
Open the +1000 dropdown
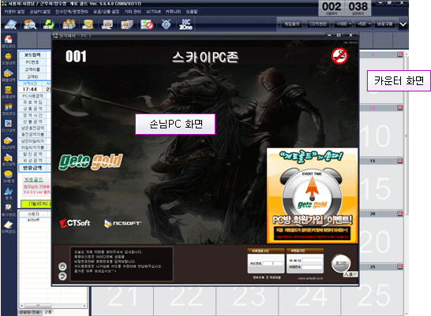[343, 24]
